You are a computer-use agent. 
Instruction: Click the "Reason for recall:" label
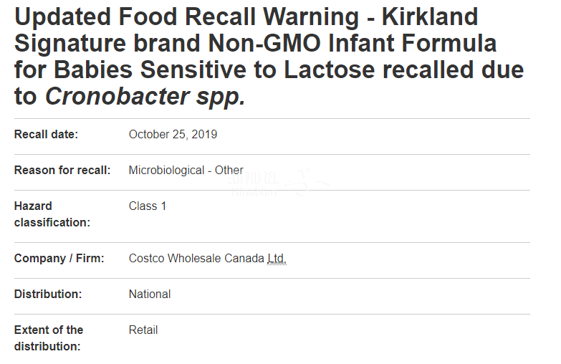pyautogui.click(x=62, y=170)
